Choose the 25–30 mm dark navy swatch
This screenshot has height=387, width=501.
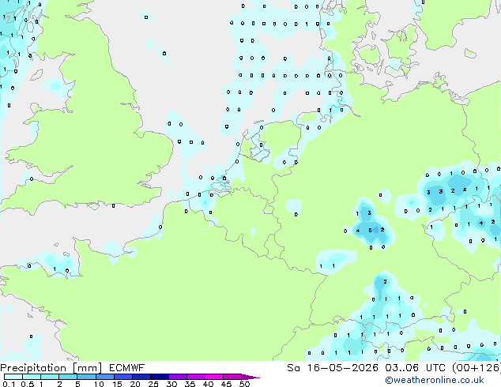[x=159, y=377]
